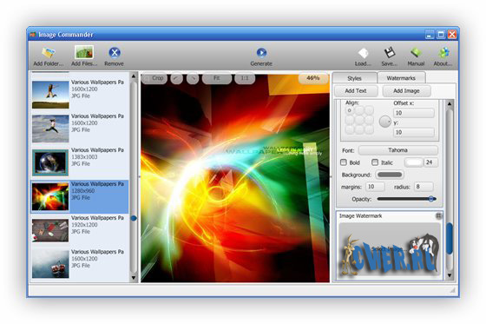486x324 pixels.
Task: Open the Load settings icon
Action: pos(363,53)
